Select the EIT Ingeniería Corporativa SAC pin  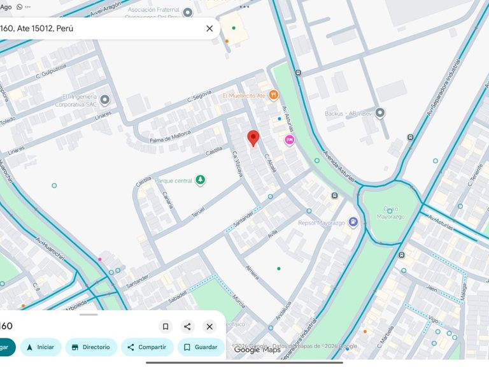(105, 100)
